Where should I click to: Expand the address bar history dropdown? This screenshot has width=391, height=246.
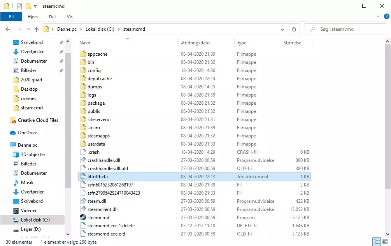[x=282, y=30]
